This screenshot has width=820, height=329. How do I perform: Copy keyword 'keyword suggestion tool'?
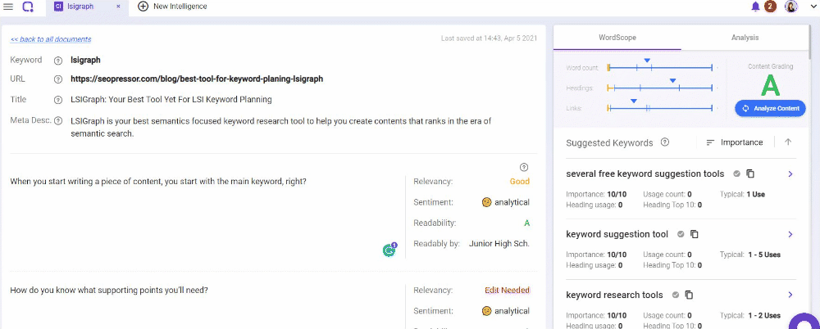click(694, 235)
